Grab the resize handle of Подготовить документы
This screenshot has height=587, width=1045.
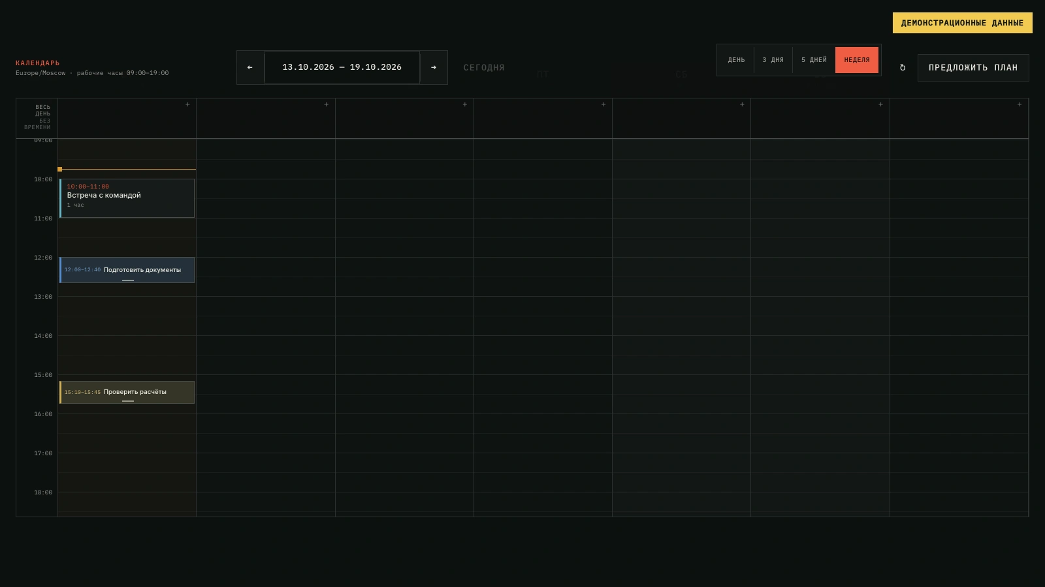(128, 280)
